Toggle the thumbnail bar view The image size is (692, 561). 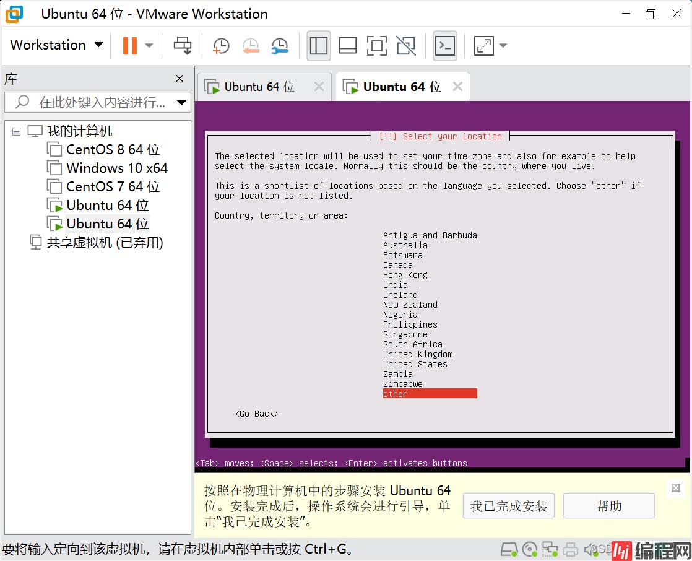[348, 45]
